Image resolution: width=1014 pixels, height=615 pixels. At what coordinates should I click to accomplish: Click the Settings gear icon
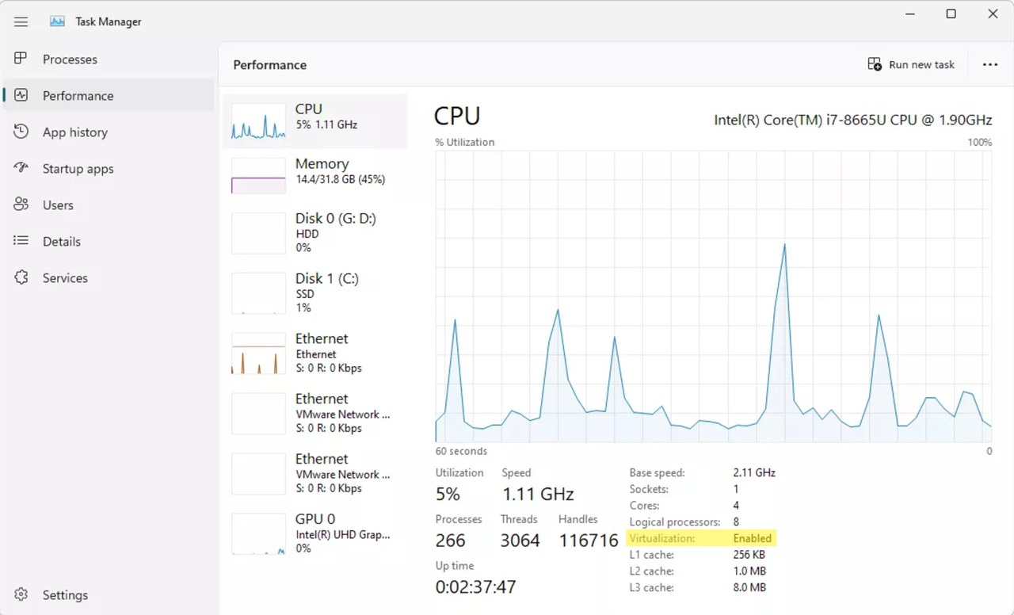pyautogui.click(x=21, y=594)
